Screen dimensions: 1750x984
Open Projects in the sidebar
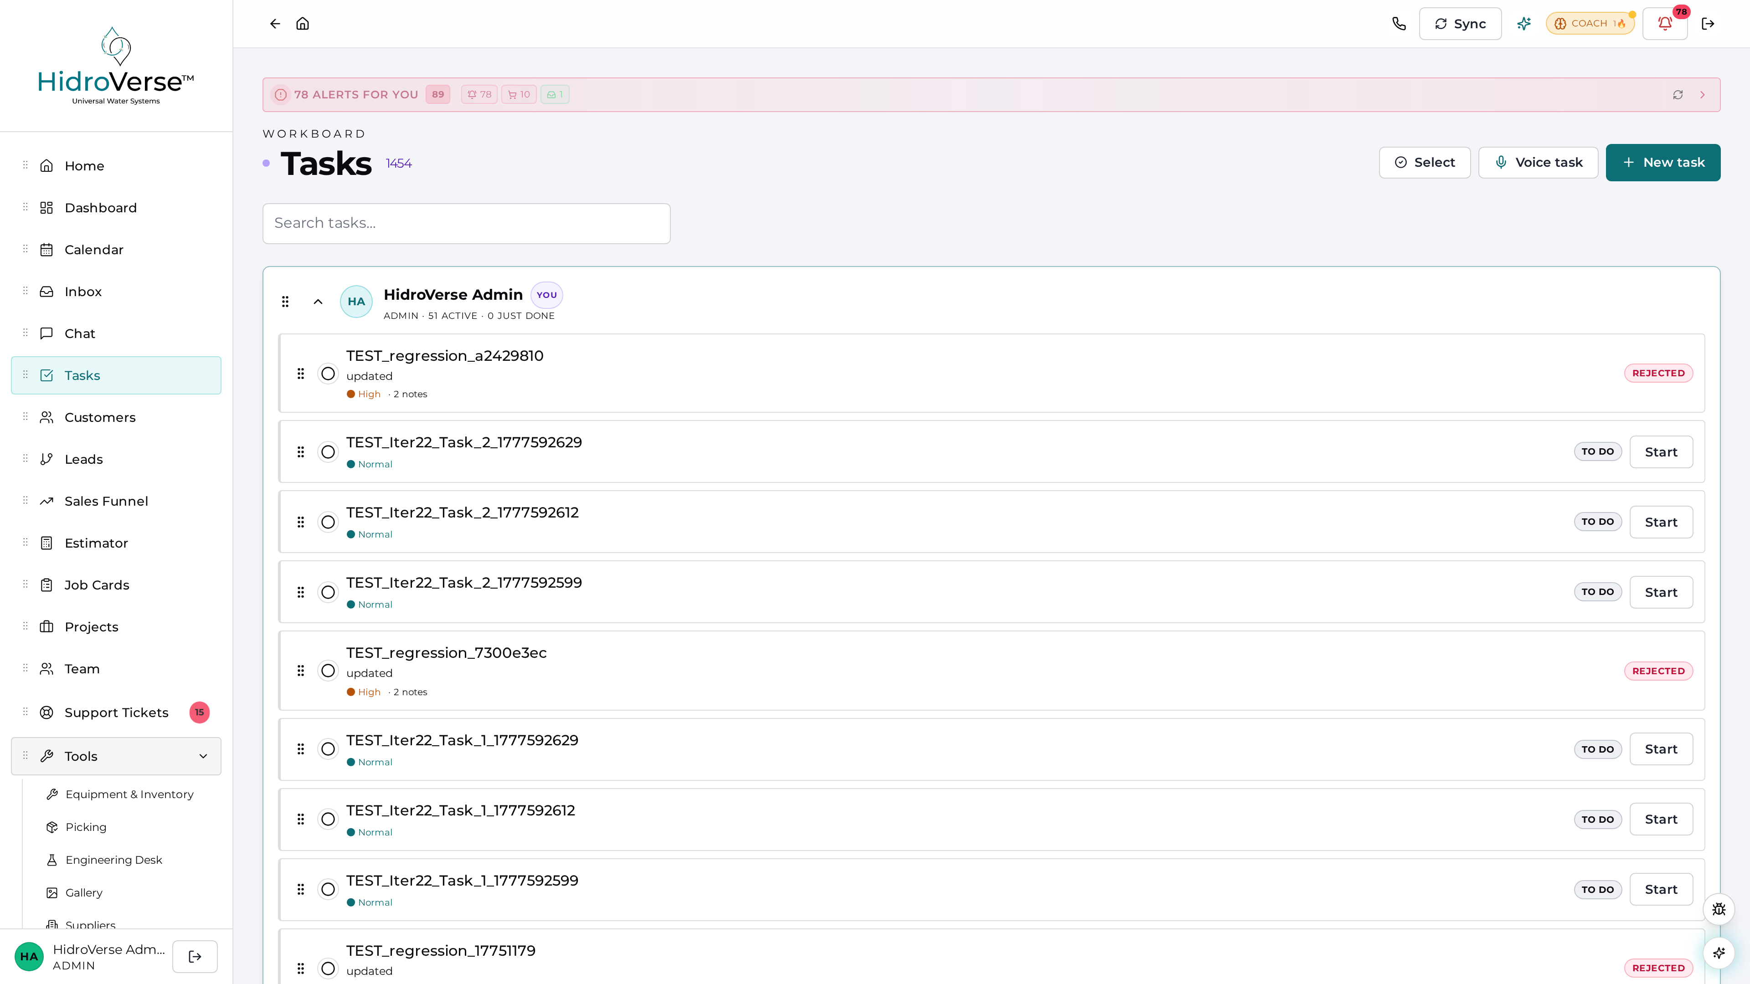(116, 627)
